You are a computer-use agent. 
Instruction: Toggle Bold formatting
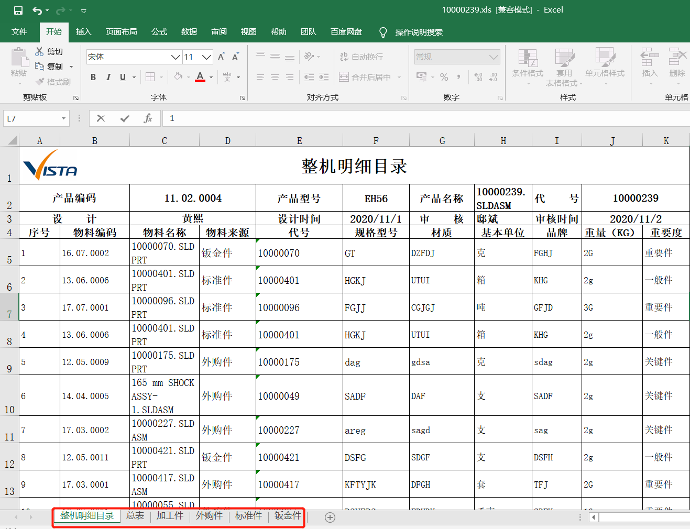(93, 77)
